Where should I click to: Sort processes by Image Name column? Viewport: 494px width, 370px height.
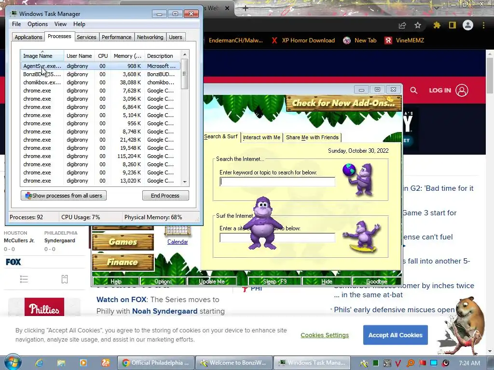pos(42,56)
